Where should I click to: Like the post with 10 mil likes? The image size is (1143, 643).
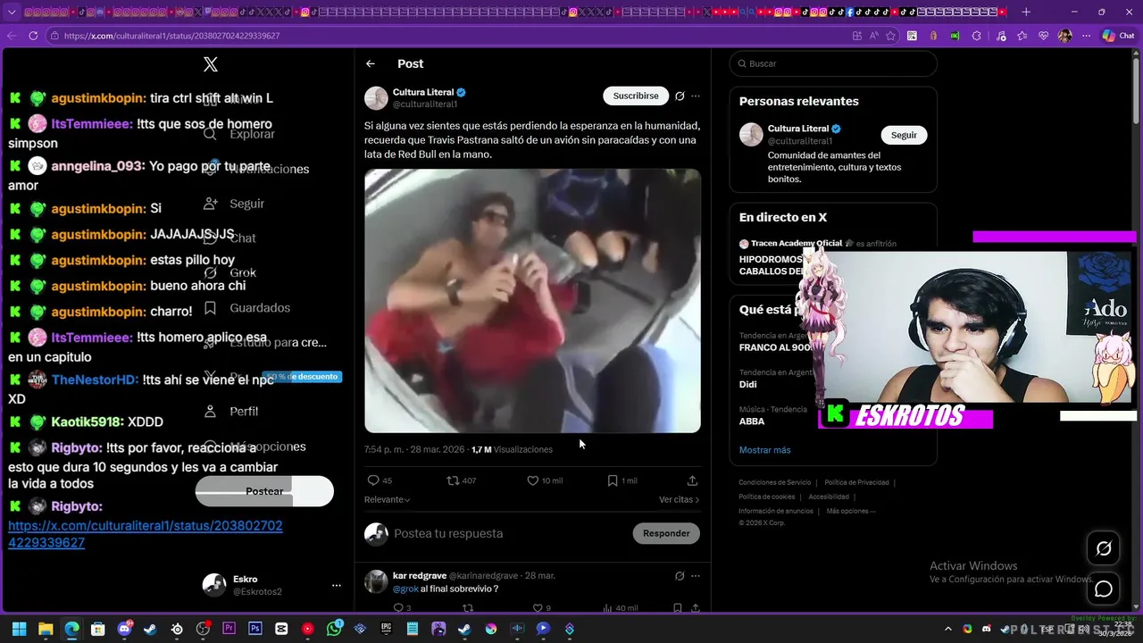[x=532, y=480]
